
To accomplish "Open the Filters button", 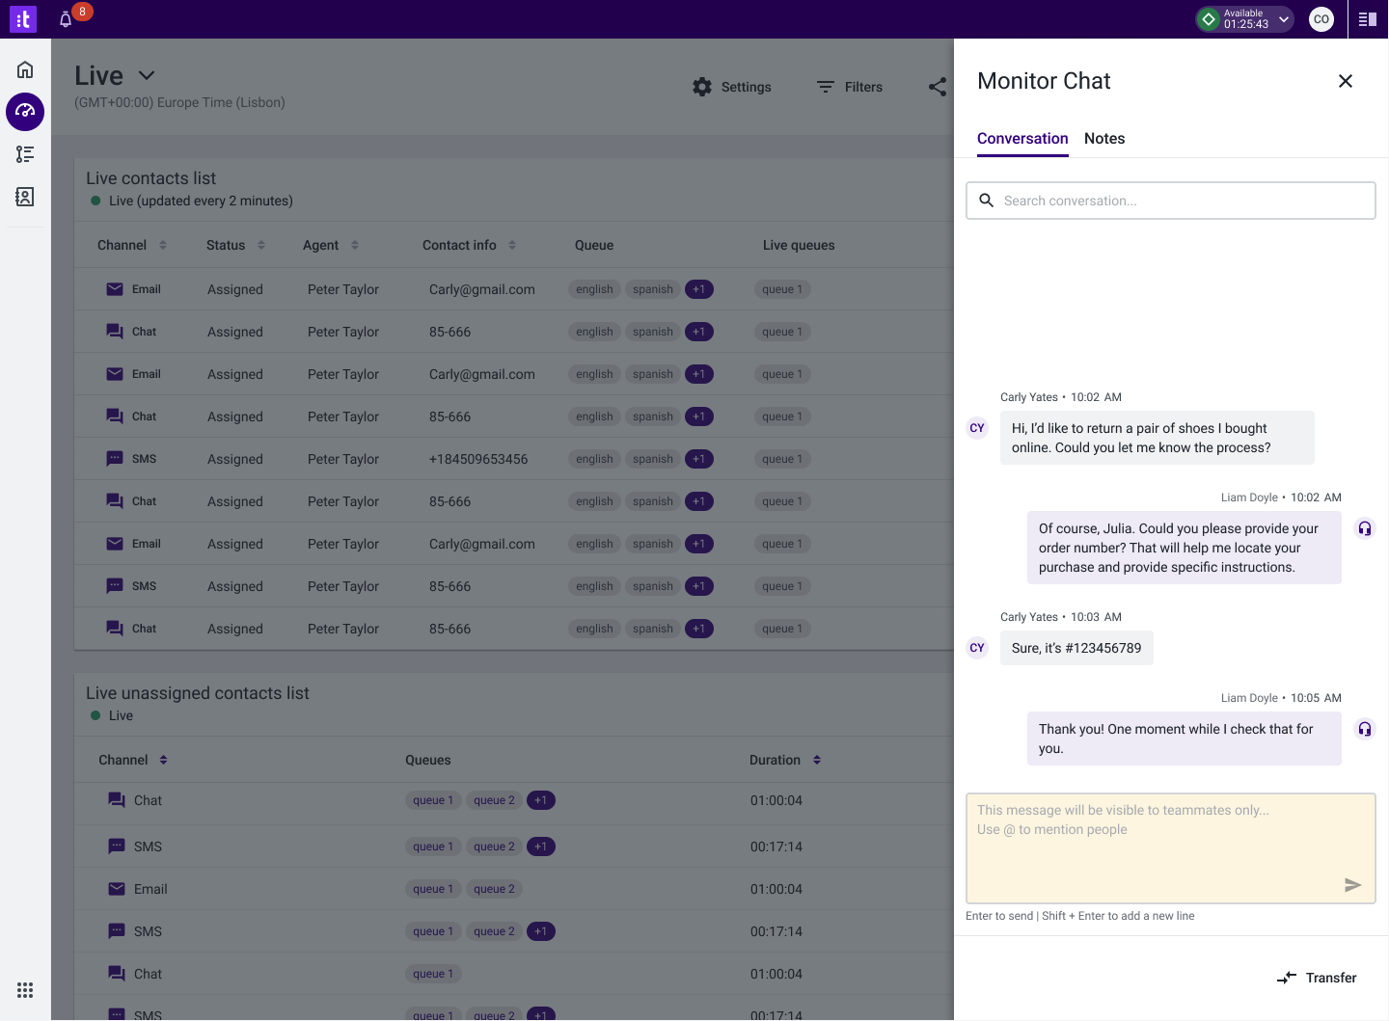I will point(850,87).
